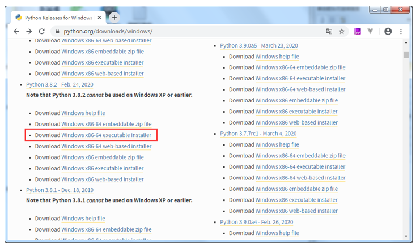
Task: Click Windows x86 executable installer above Python 3.8.2
Action: (x=103, y=62)
